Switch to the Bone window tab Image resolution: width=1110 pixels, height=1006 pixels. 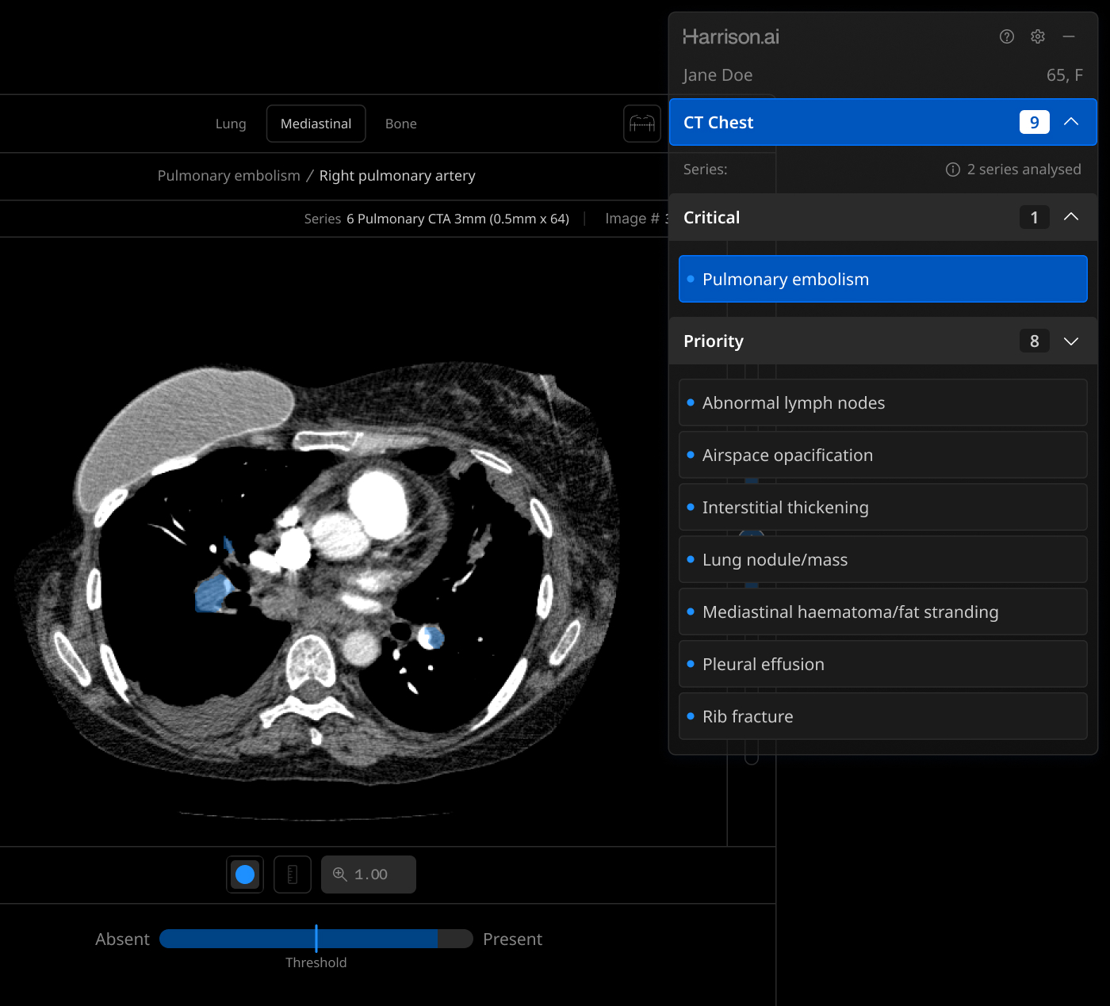pos(400,124)
